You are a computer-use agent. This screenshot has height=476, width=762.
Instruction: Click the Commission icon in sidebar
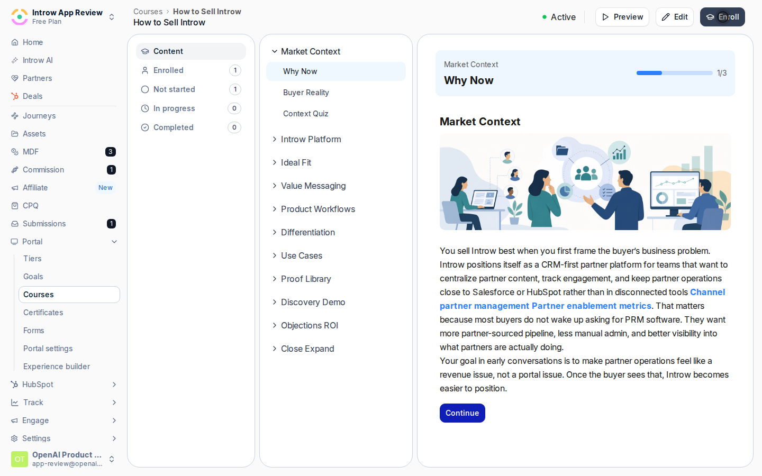15,170
